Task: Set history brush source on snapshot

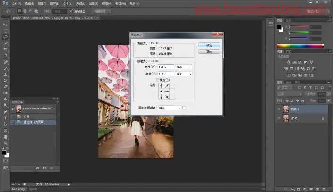Action: coord(13,109)
